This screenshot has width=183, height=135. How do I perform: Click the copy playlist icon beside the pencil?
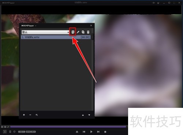click(x=83, y=32)
